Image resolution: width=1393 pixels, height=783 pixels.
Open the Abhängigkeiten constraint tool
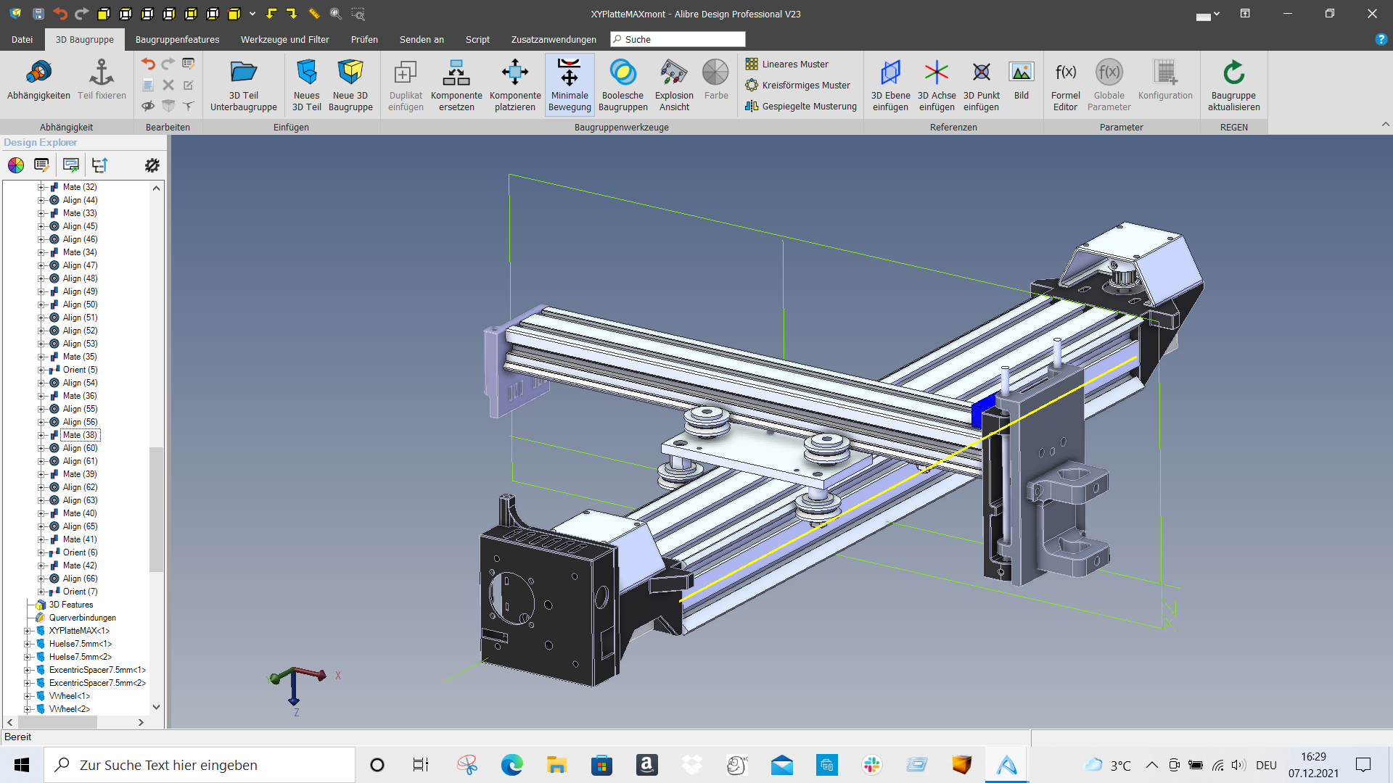(x=38, y=80)
